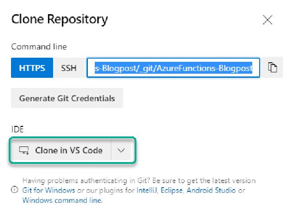Expand the IDE options dropdown arrow
Viewport: 293px width, 217px height.
coord(121,150)
